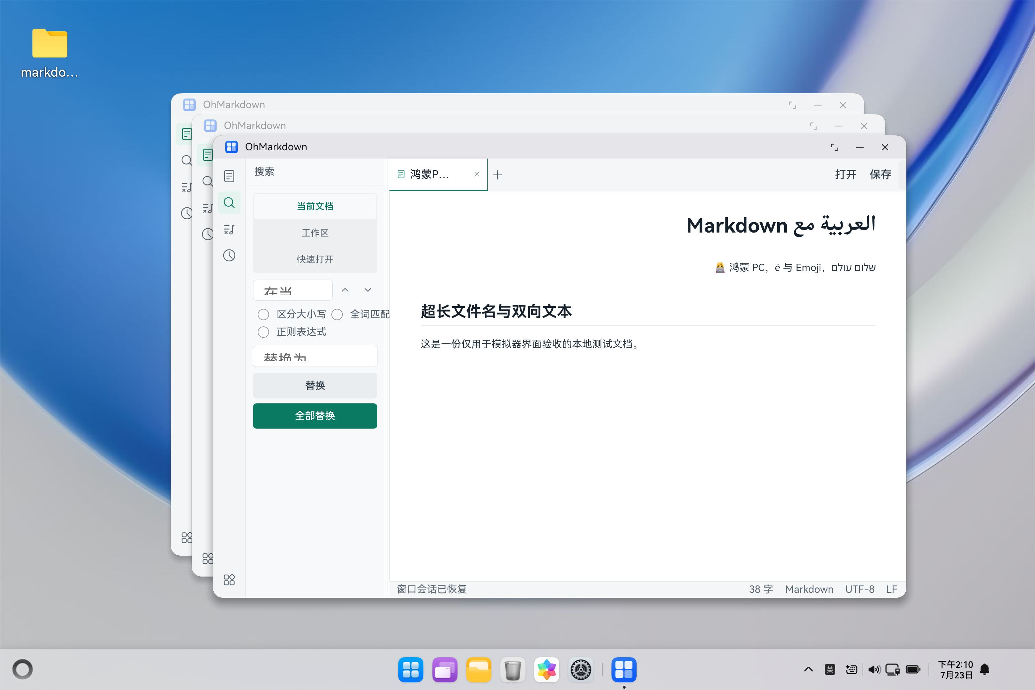Click the 替换 button
Image resolution: width=1035 pixels, height=690 pixels.
pos(315,385)
